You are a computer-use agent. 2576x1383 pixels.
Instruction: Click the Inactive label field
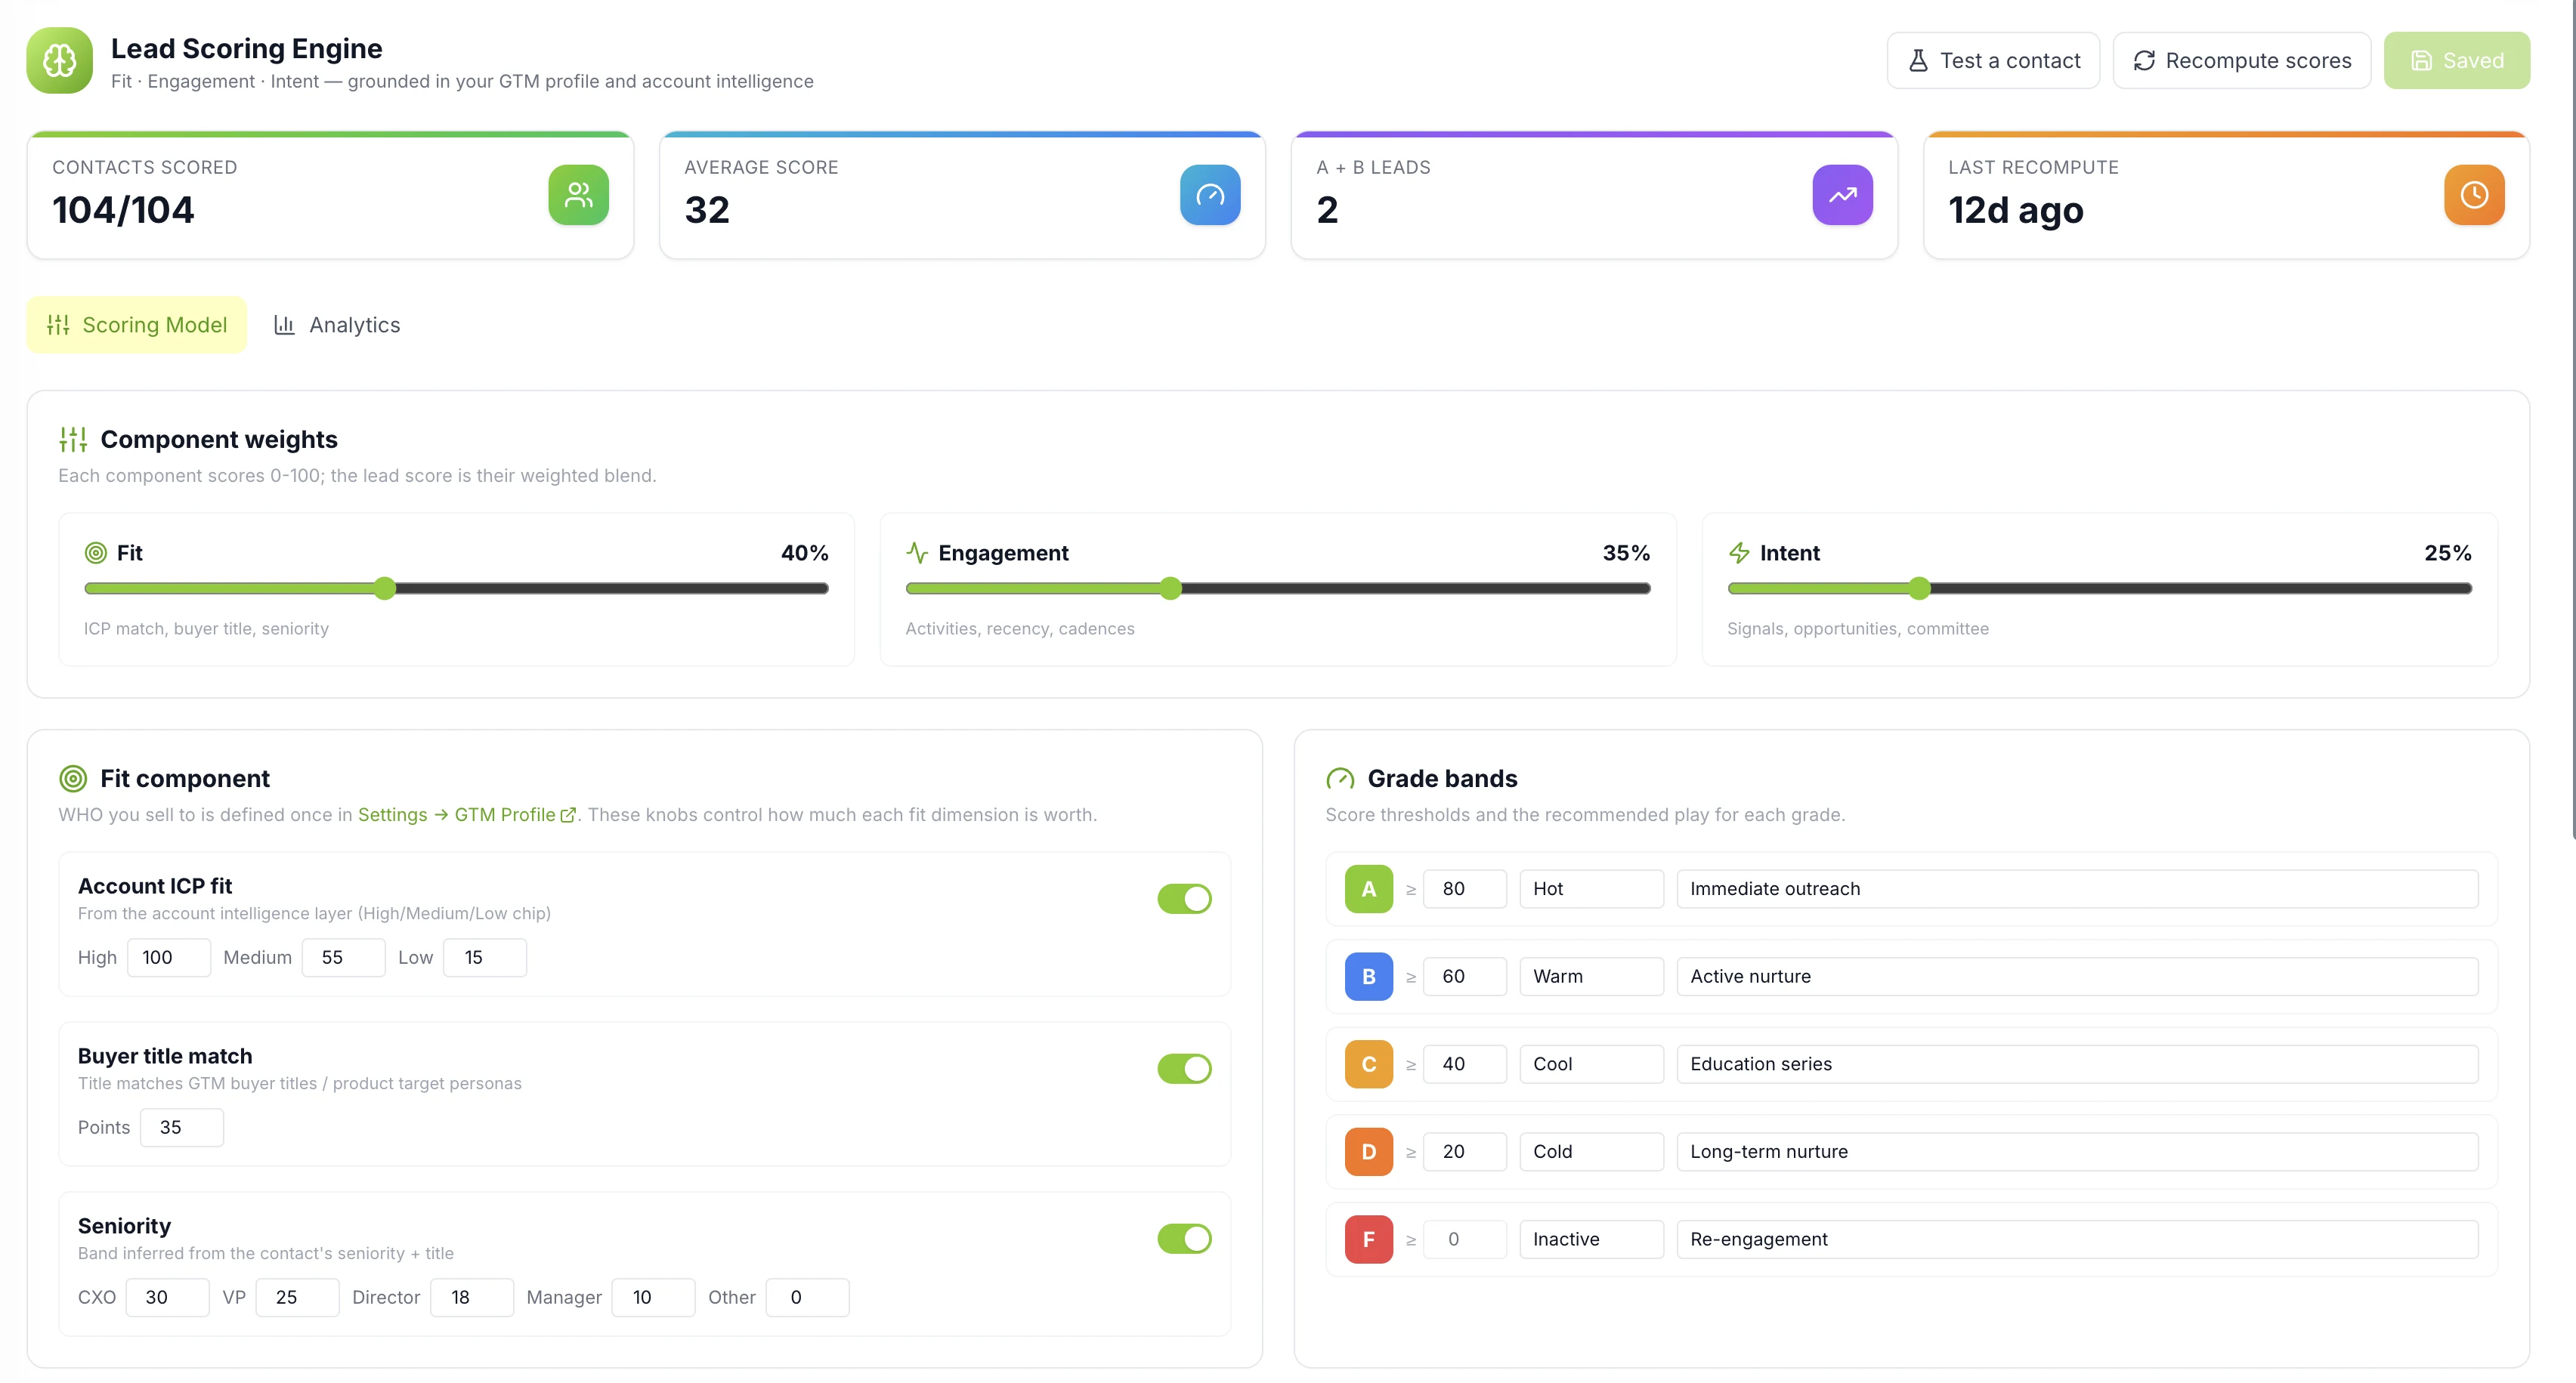[1592, 1239]
